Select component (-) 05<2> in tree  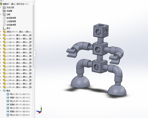[x=19, y=80]
